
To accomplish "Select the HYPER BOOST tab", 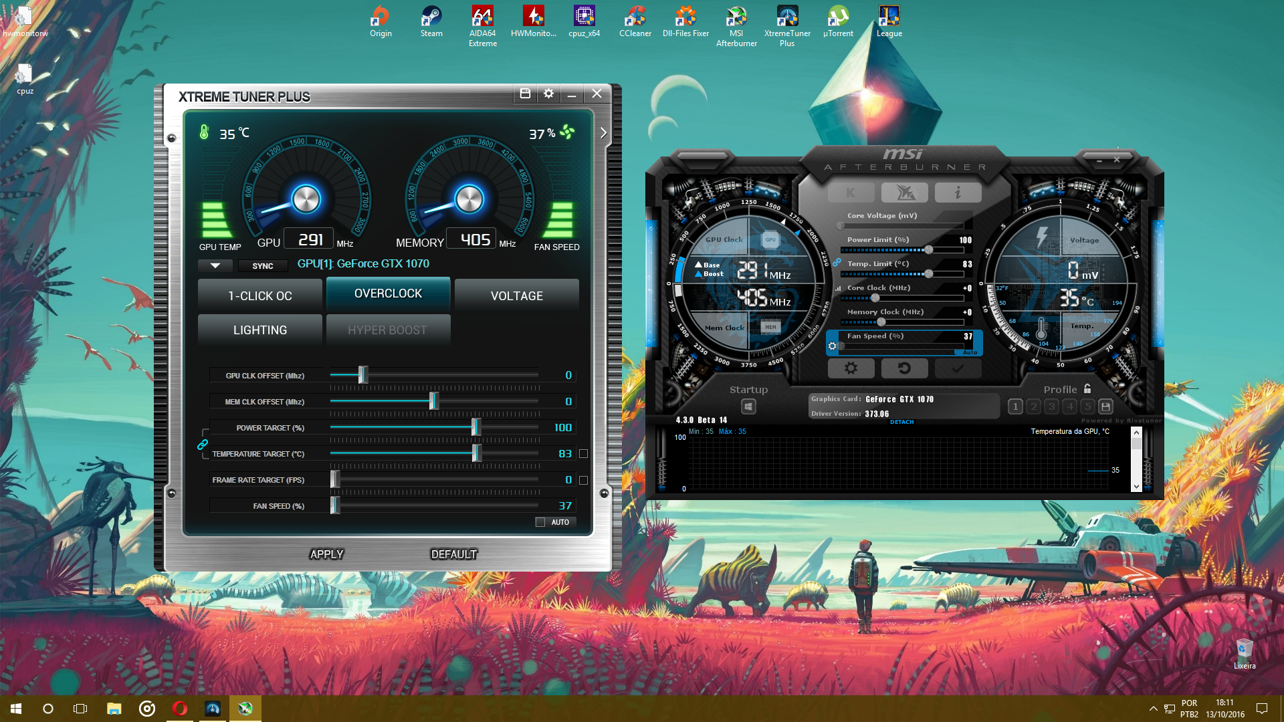I will click(x=388, y=330).
